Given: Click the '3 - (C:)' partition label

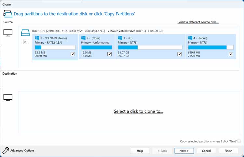Looking at the screenshot, I should pyautogui.click(x=128, y=38).
